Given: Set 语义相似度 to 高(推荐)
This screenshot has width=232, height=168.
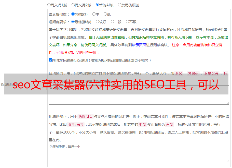Looking at the screenshot, I should coord(73,14).
